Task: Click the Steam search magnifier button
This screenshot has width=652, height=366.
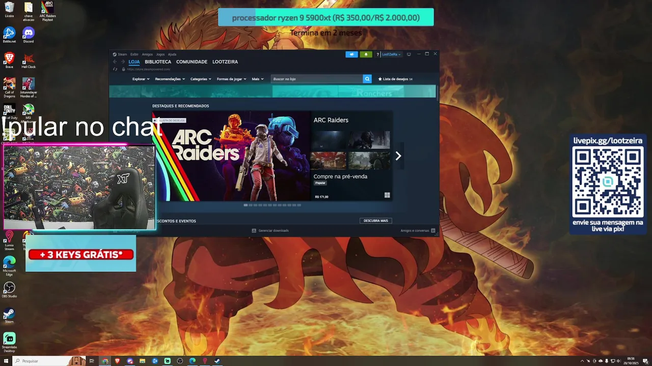Action: 367,79
